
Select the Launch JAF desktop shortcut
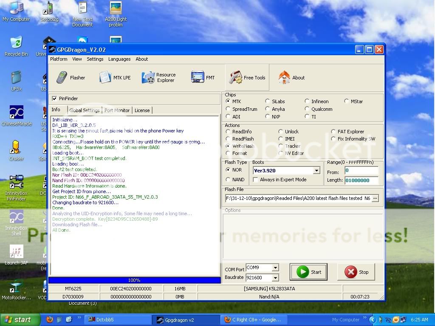click(x=16, y=255)
